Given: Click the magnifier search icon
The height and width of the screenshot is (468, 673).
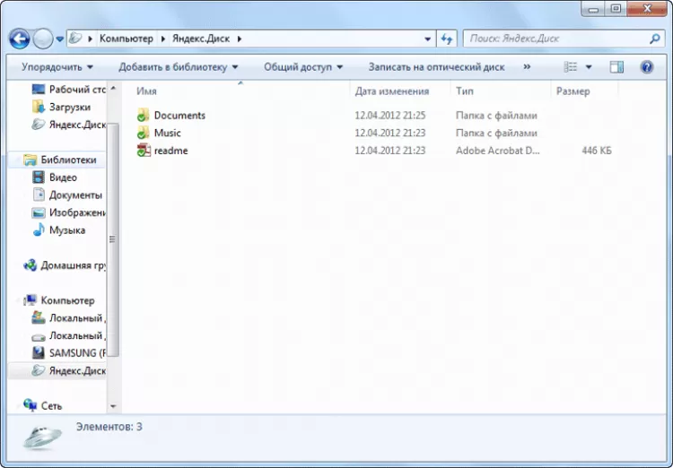Looking at the screenshot, I should pyautogui.click(x=654, y=39).
